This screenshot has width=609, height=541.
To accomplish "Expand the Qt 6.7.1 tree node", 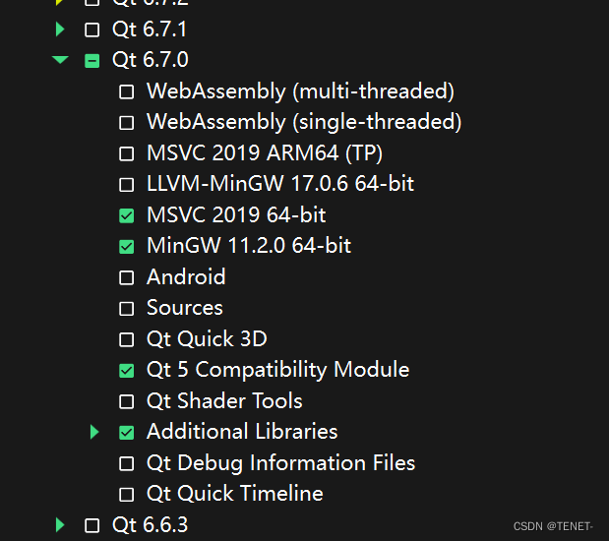I will 60,30.
